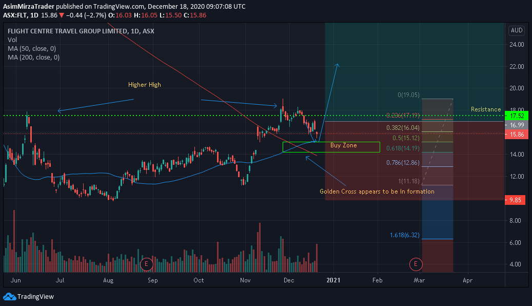Click the 4.00 price axis tick

click(515, 264)
